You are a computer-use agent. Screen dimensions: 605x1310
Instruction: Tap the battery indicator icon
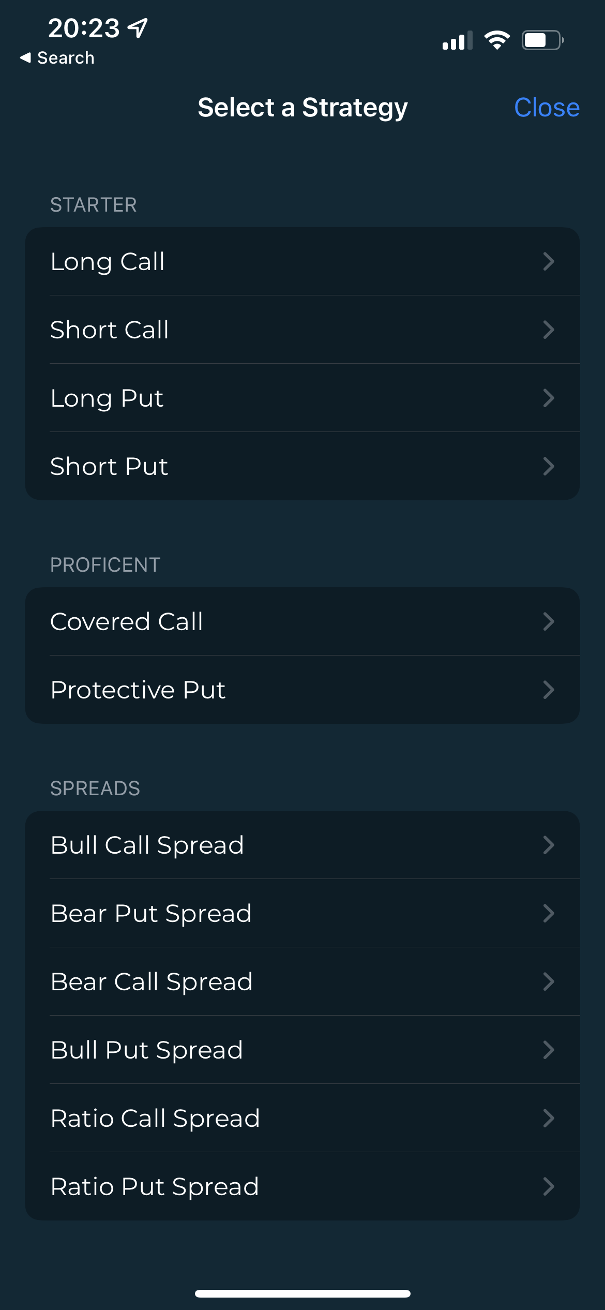(542, 40)
